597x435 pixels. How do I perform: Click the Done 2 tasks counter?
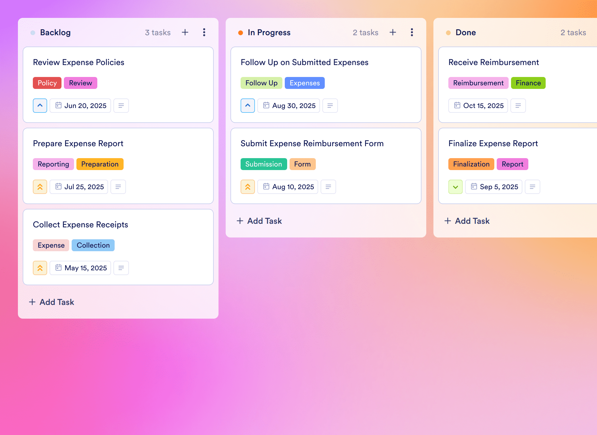573,32
